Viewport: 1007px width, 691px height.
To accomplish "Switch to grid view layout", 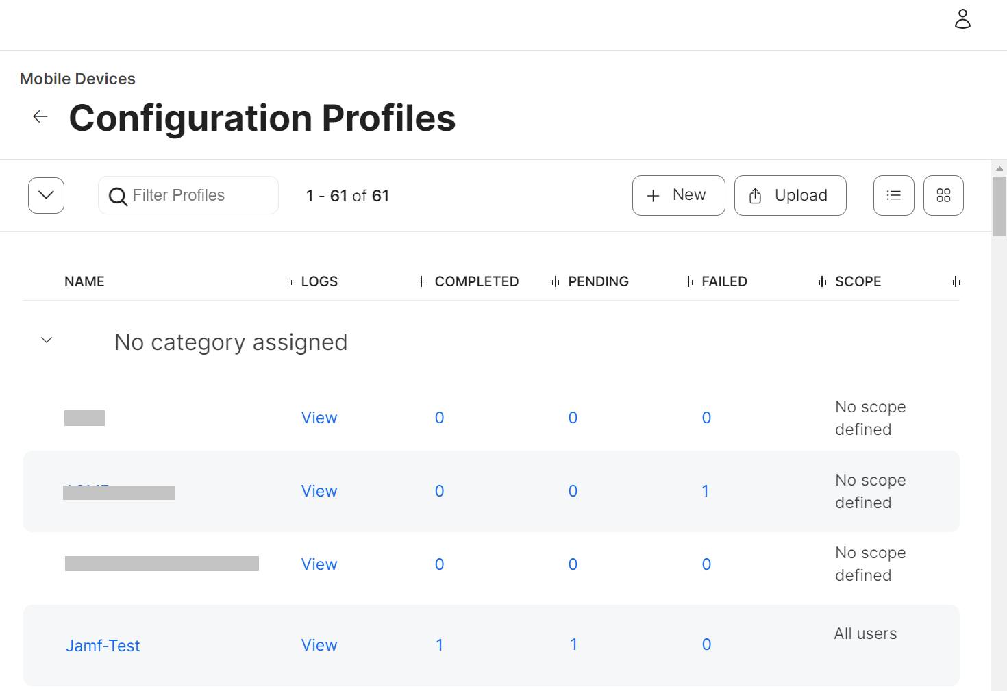I will coord(943,196).
